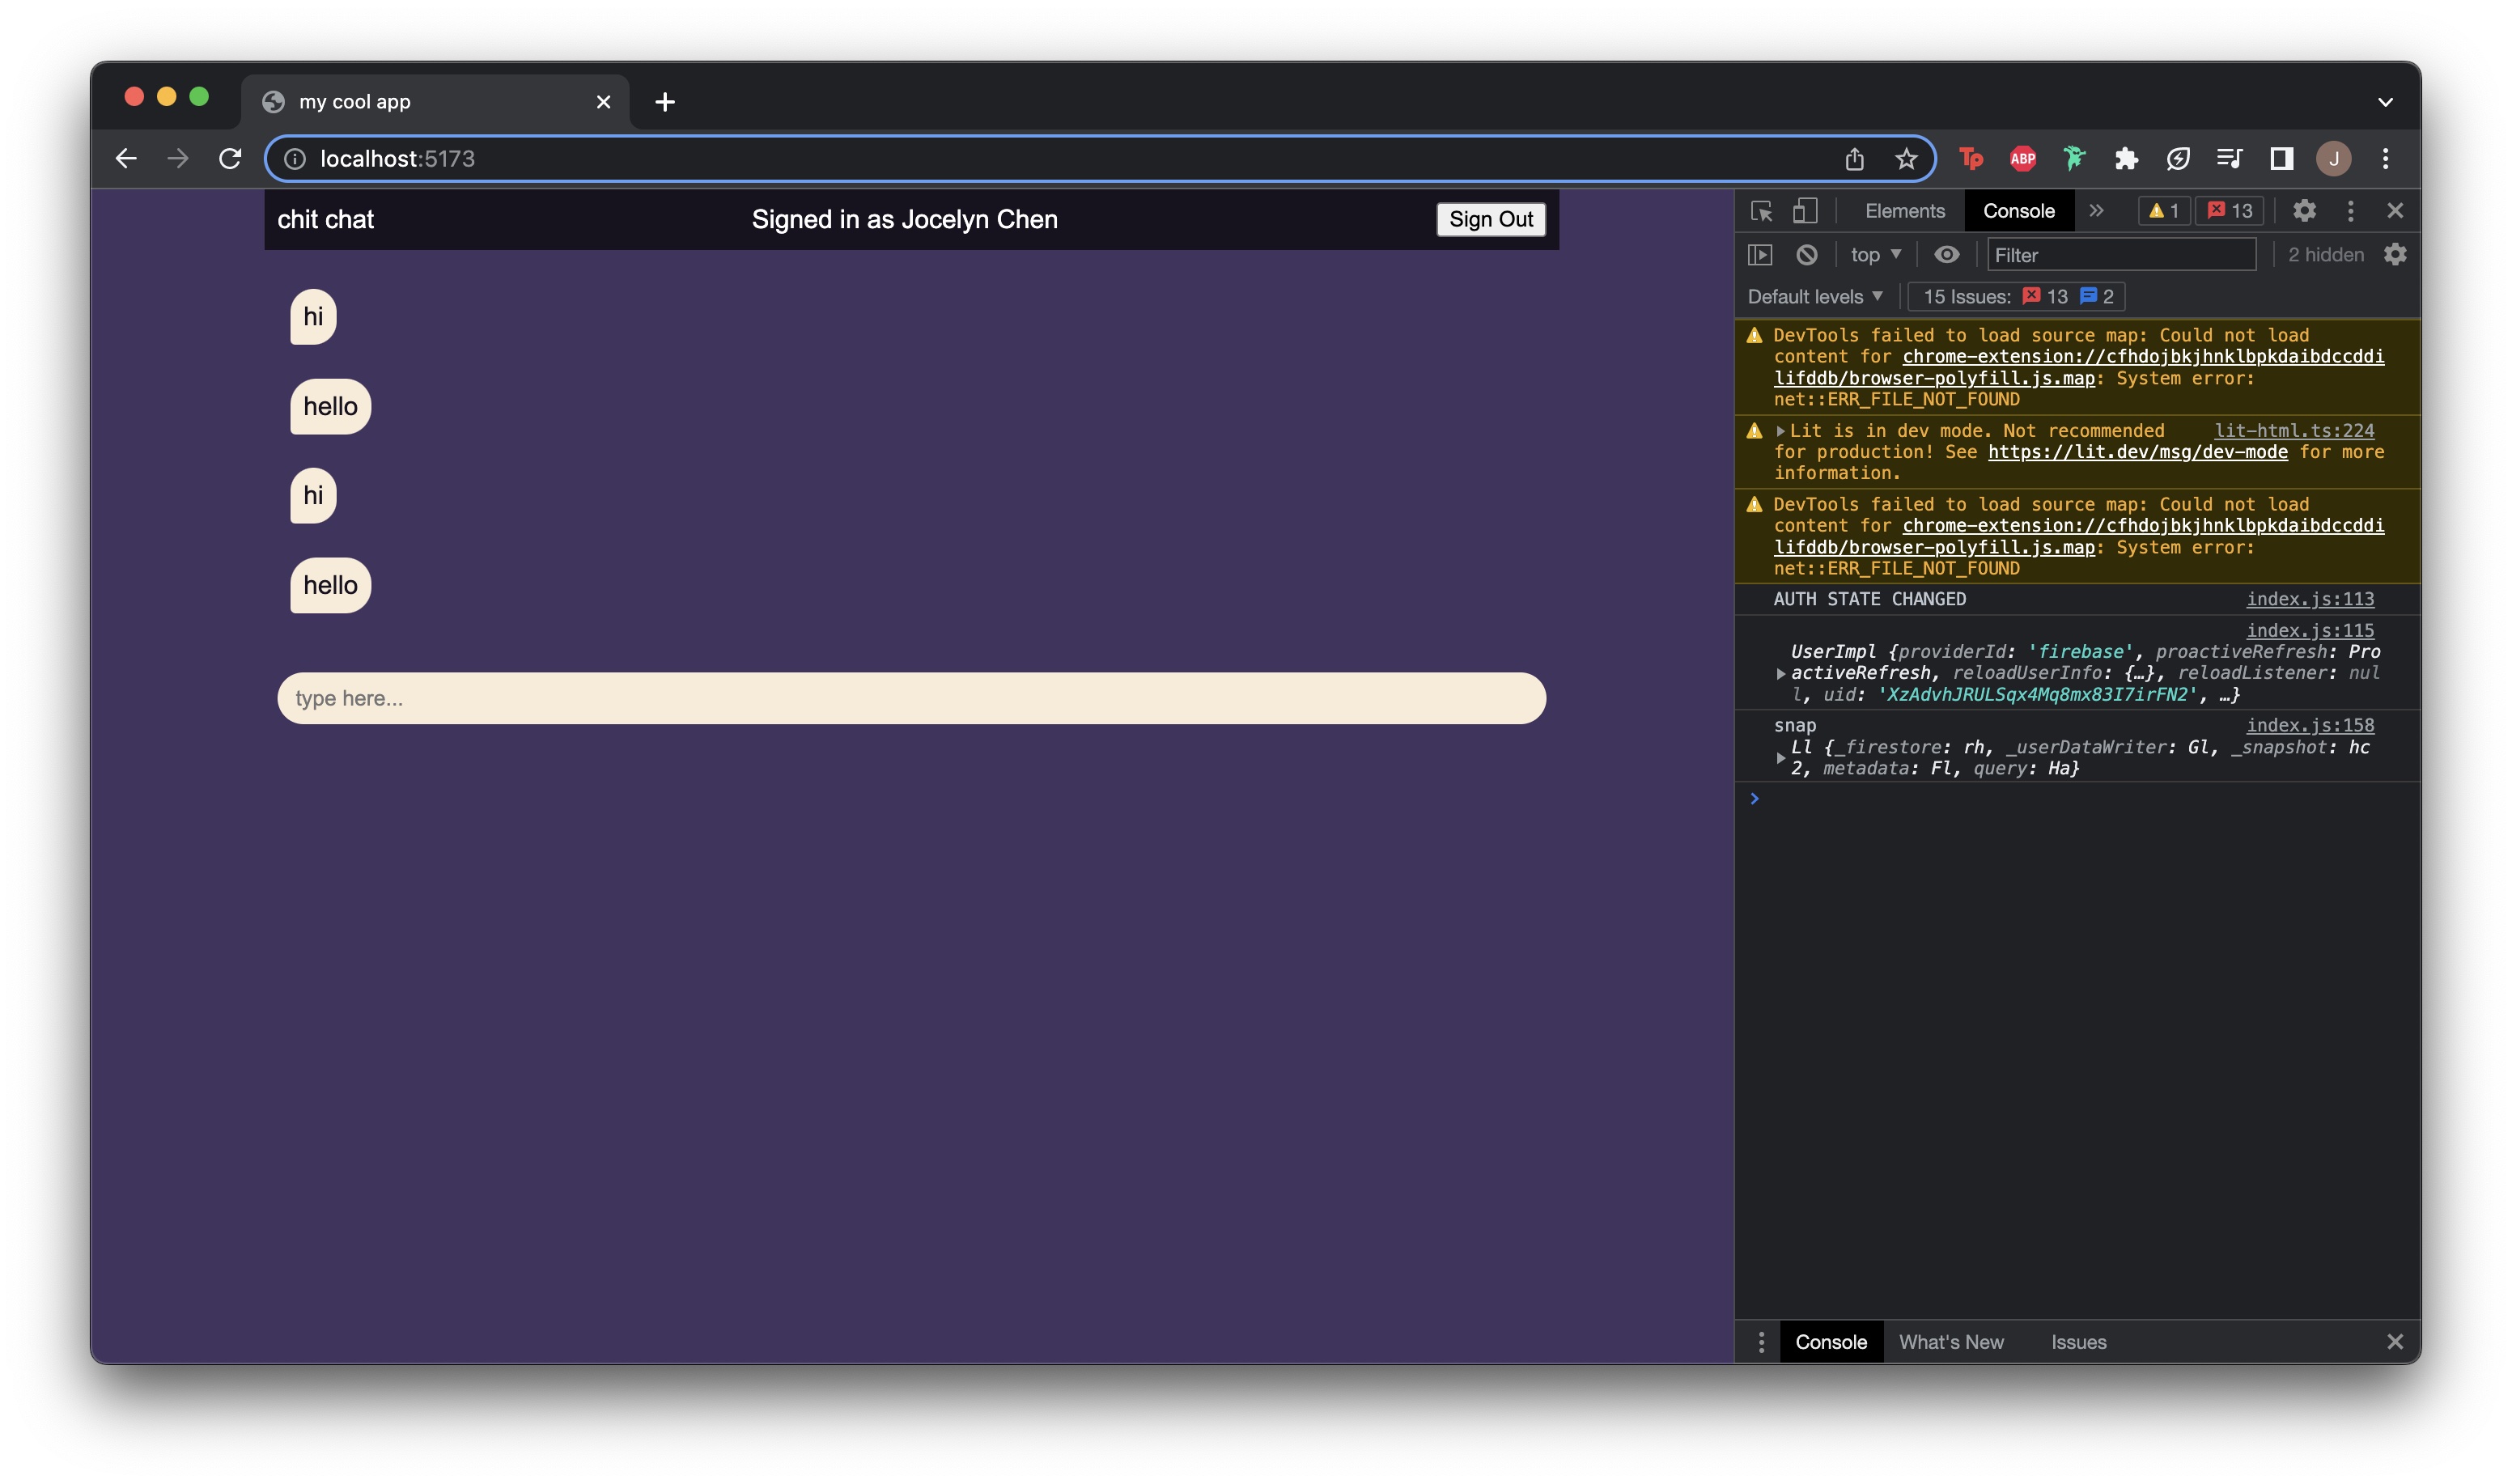
Task: Click the Sign Out button
Action: [1491, 218]
